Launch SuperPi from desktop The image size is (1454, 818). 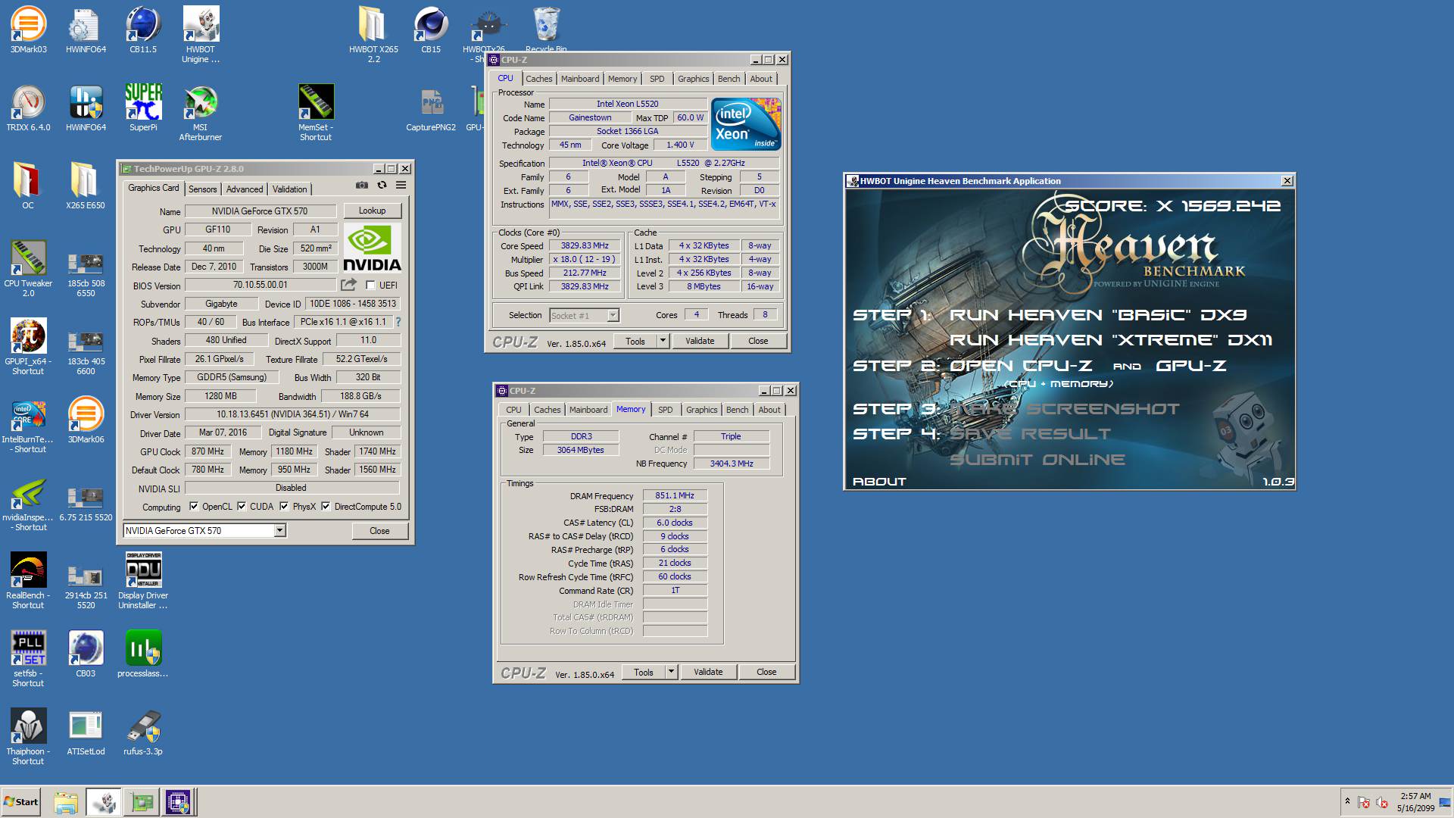(143, 108)
